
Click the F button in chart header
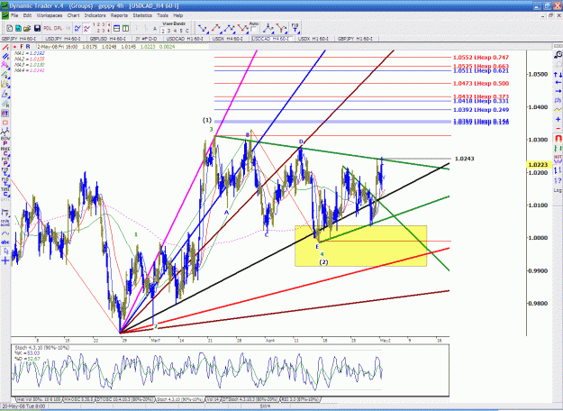pyautogui.click(x=22, y=47)
